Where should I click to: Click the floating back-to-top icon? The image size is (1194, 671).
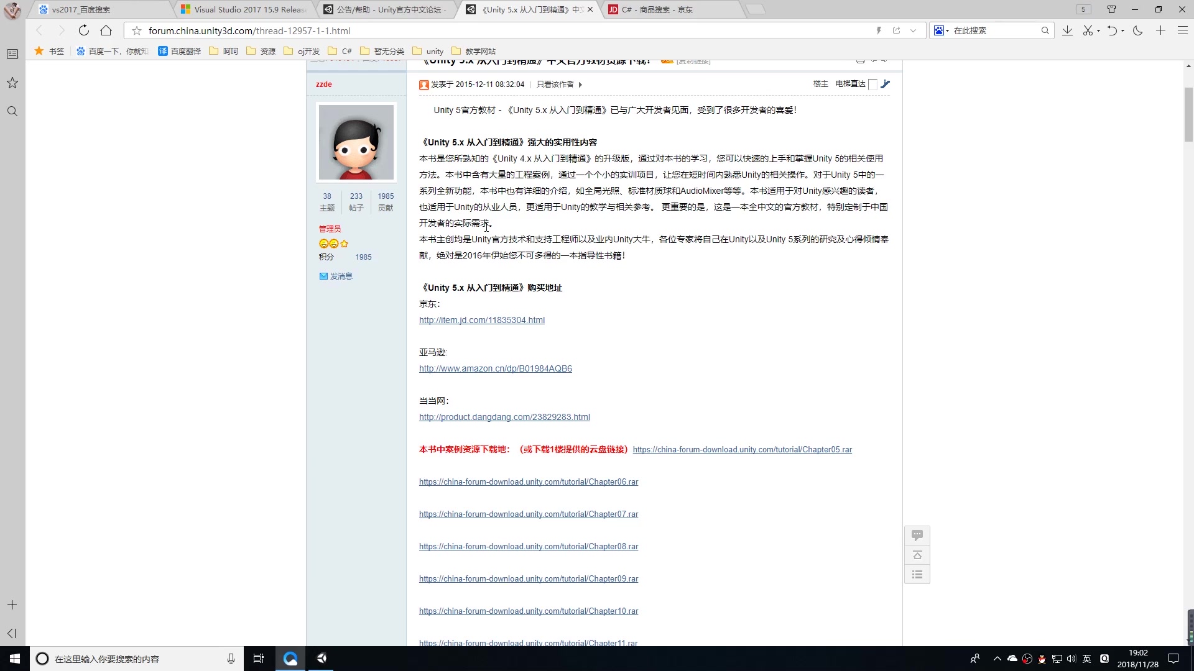[917, 555]
